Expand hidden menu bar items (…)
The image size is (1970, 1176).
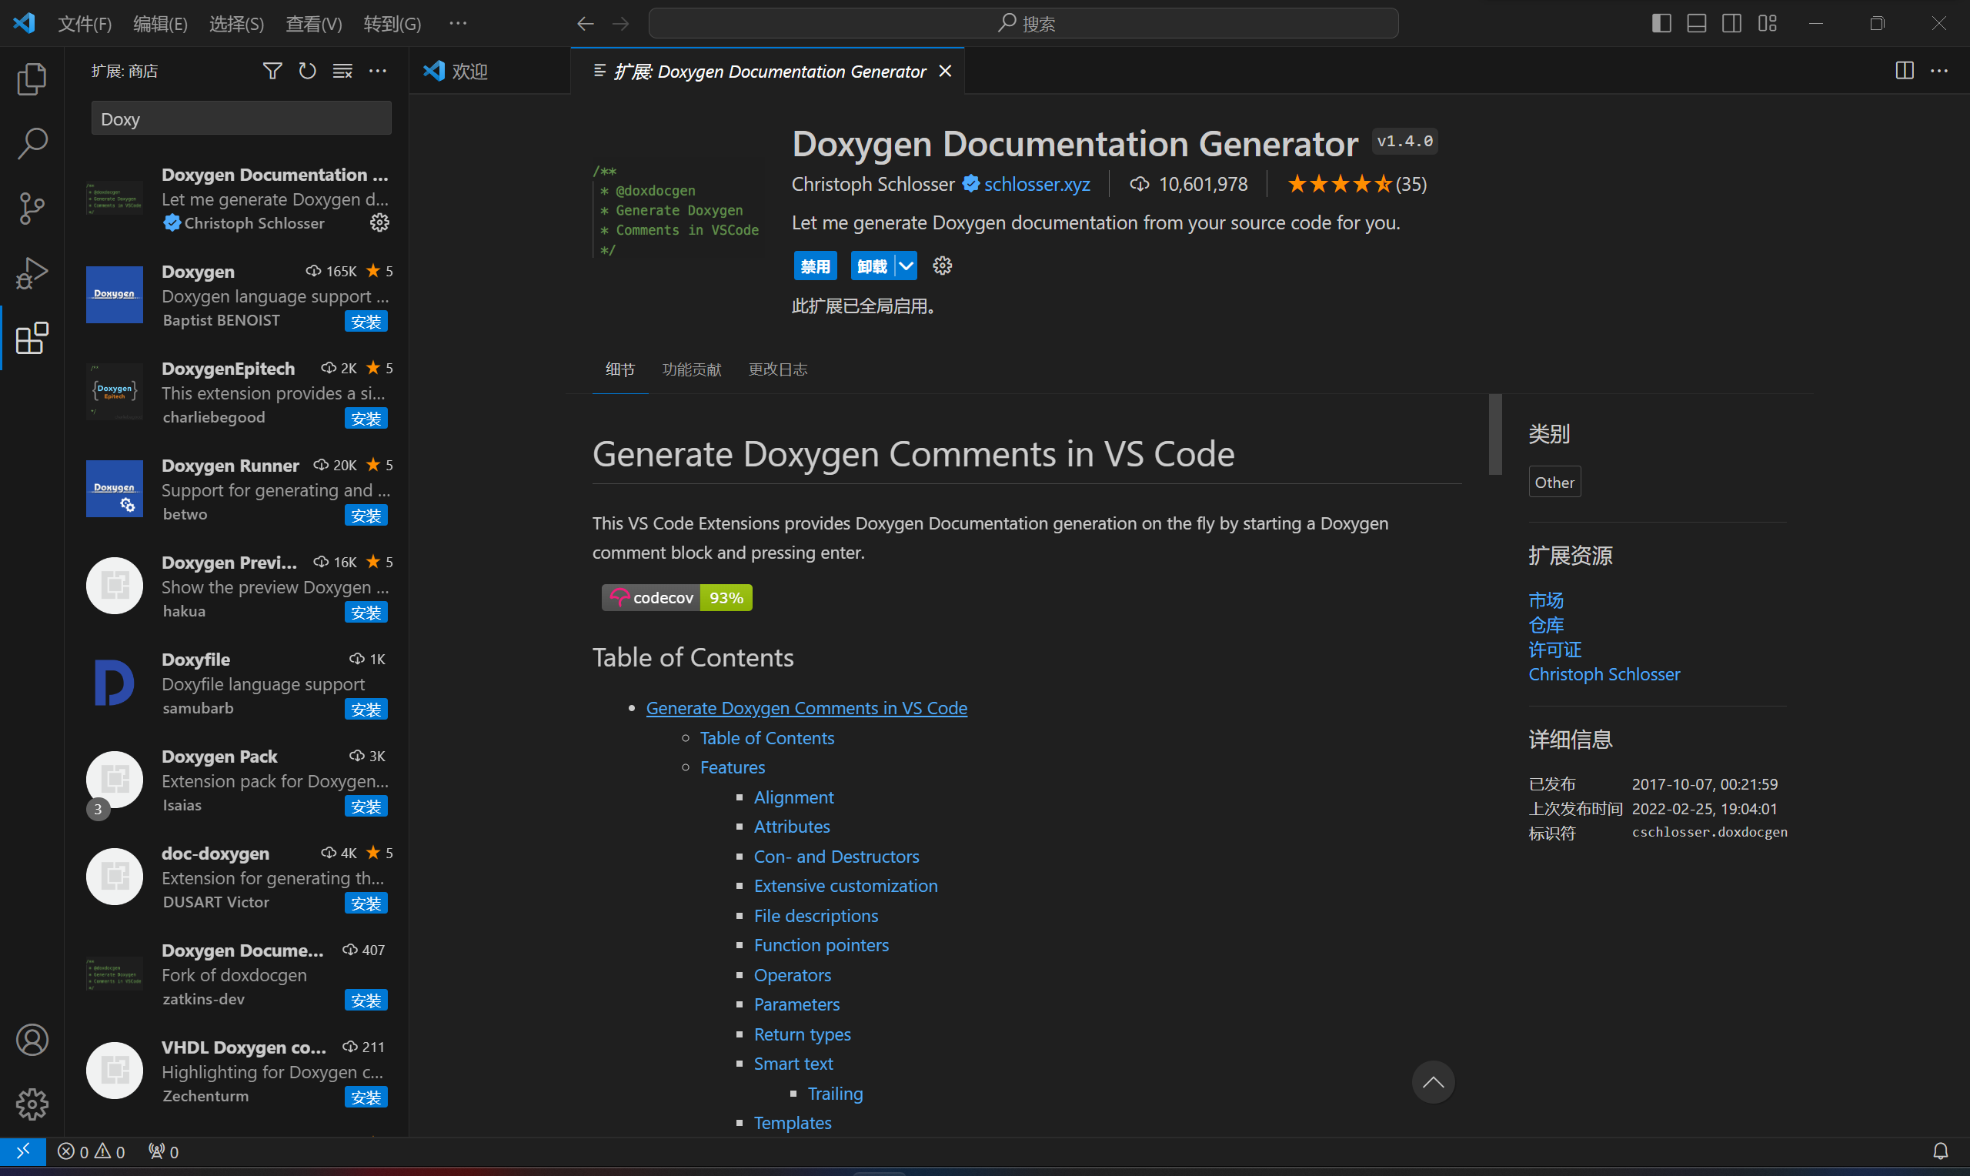[458, 24]
